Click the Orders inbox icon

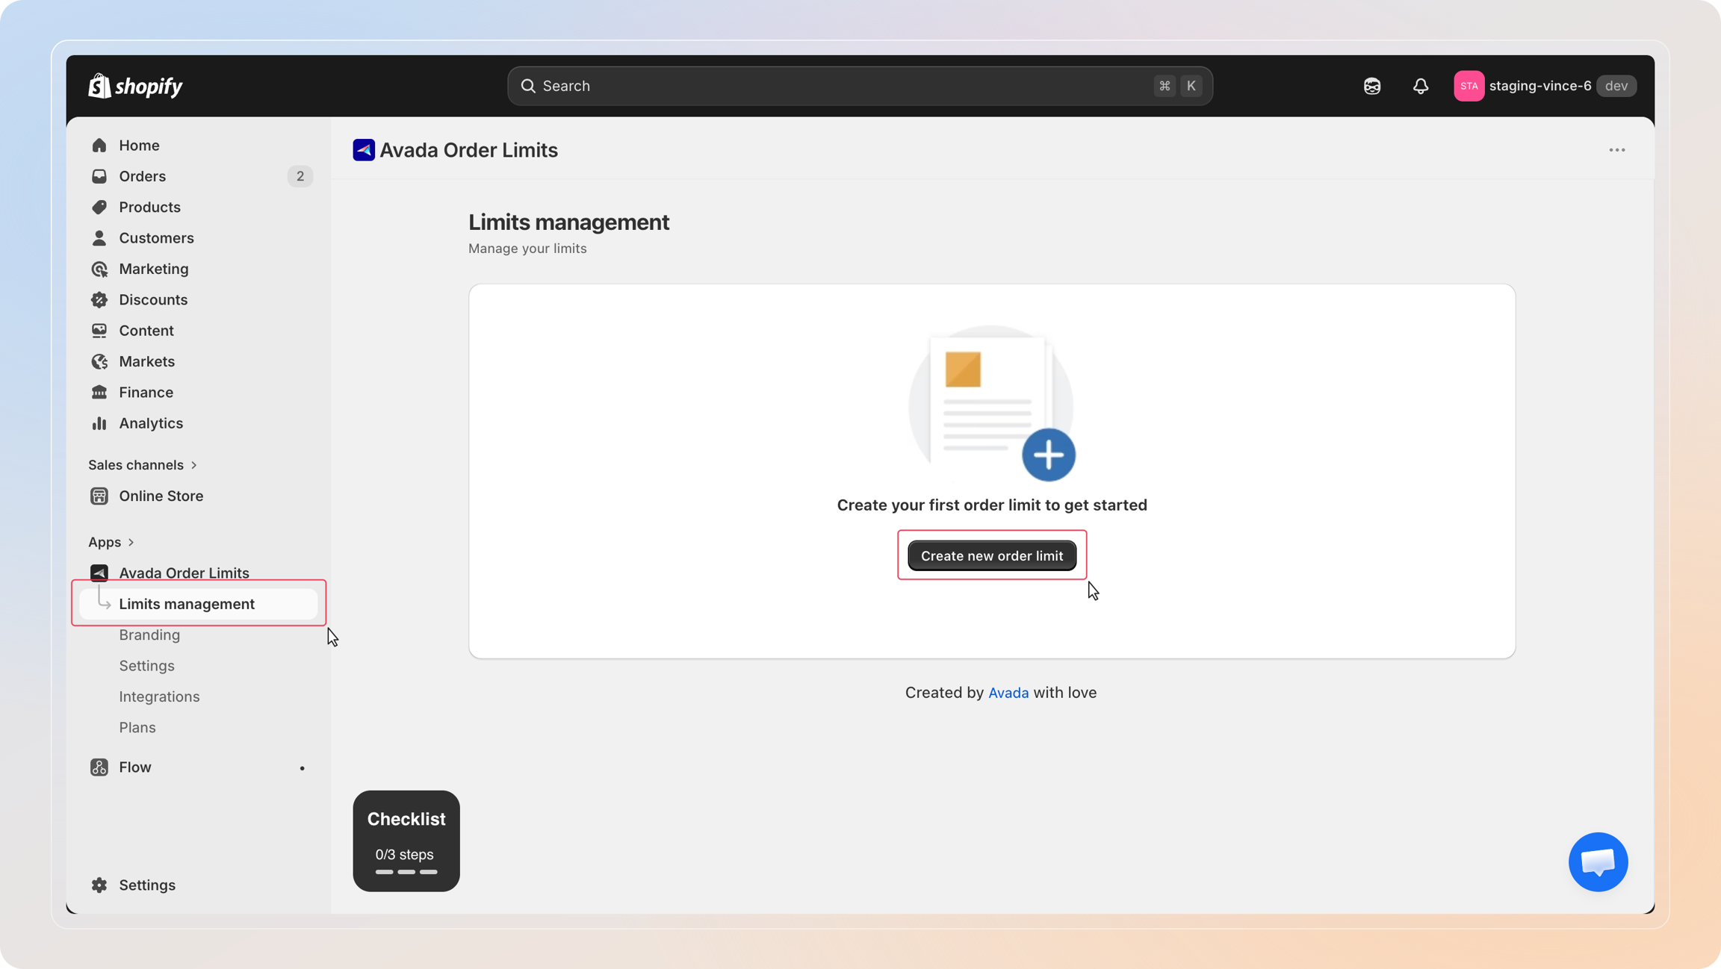coord(99,176)
